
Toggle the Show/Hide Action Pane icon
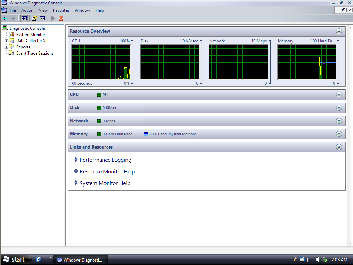(x=42, y=18)
